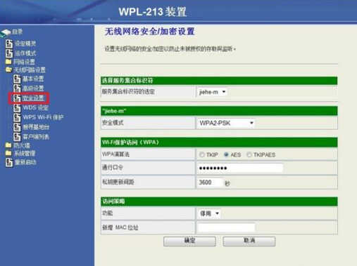Click the 搜寻基地台 page icon
Viewport: 357px width, 266px height.
click(17, 127)
